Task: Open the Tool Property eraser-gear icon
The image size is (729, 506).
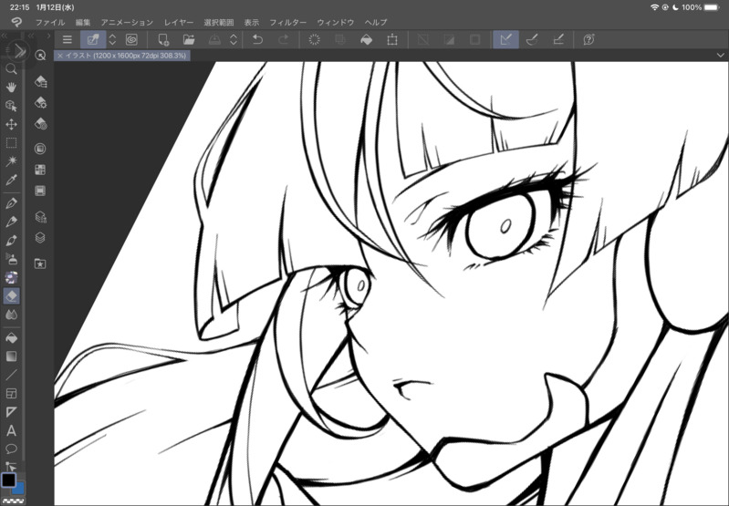Action: tap(40, 102)
